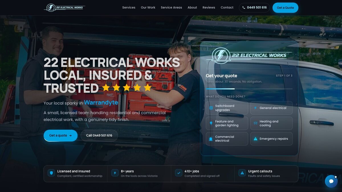Open the Services menu item
Screen dimensions: 342x192
point(129,8)
